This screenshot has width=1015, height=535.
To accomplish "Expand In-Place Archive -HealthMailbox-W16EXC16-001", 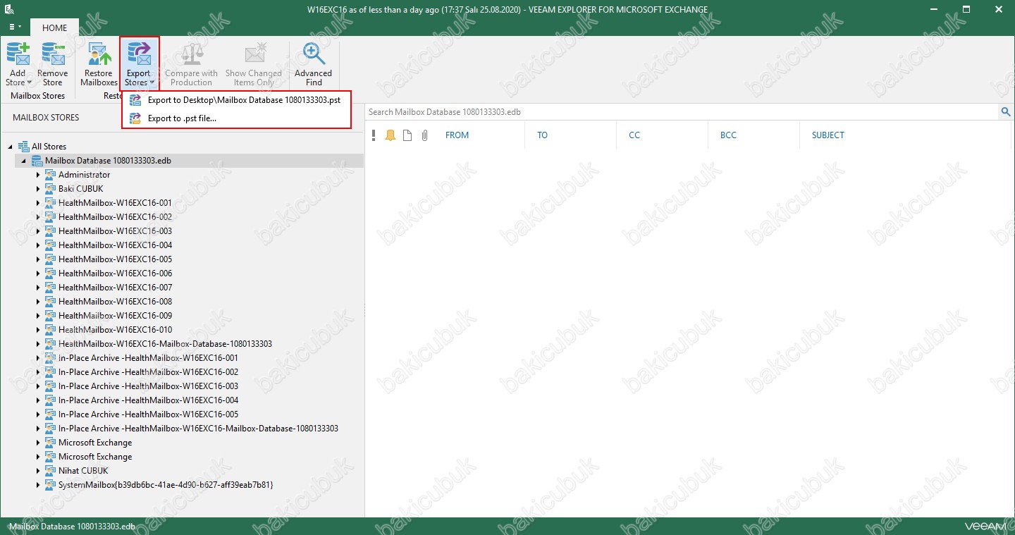I will (x=38, y=358).
